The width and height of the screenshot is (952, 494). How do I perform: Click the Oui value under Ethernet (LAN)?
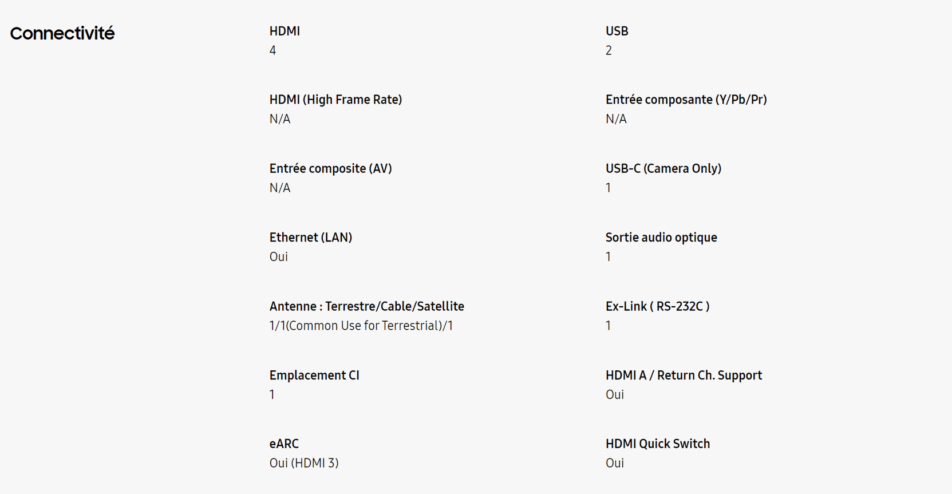pyautogui.click(x=279, y=256)
